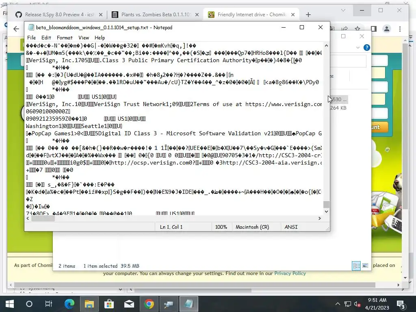
Task: Bookmark this page with the star icon
Action: (357, 29)
